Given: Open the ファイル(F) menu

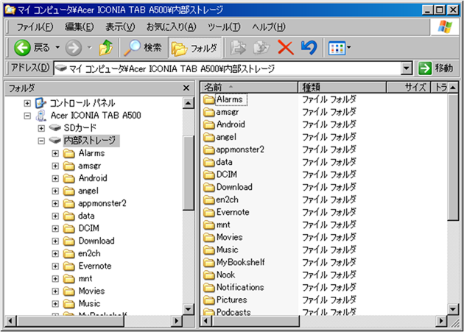Looking at the screenshot, I should [x=35, y=27].
